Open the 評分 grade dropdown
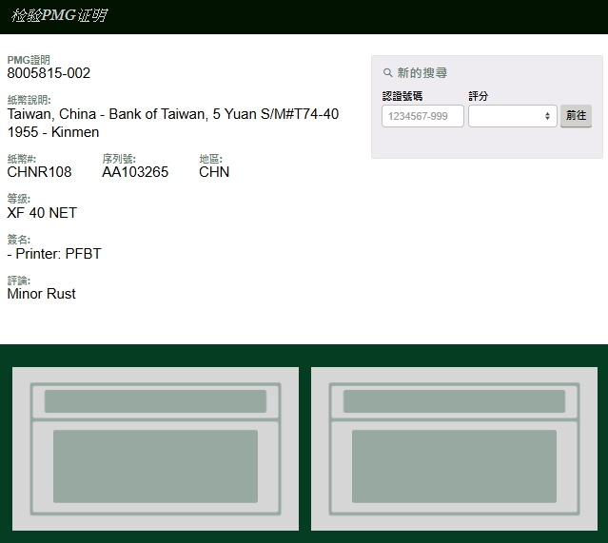The image size is (608, 543). tap(513, 116)
